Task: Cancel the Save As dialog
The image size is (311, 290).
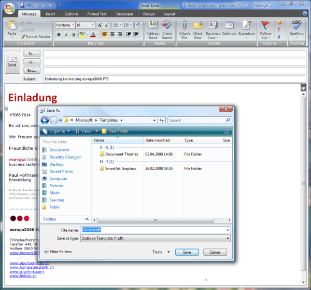Action: [x=215, y=252]
